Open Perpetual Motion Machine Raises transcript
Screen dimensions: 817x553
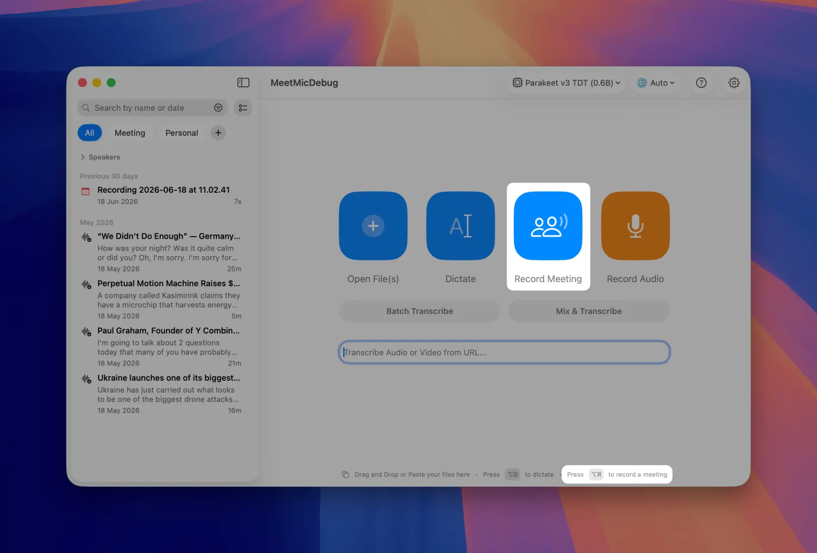click(161, 299)
